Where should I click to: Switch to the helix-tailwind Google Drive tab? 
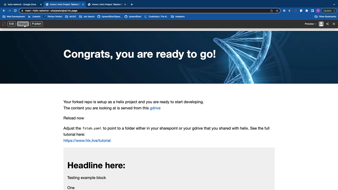click(x=22, y=5)
